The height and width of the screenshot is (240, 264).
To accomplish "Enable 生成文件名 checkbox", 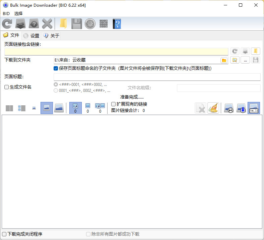I will 6,87.
